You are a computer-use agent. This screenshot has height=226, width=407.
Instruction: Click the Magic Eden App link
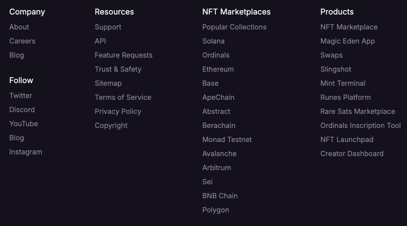click(x=348, y=41)
